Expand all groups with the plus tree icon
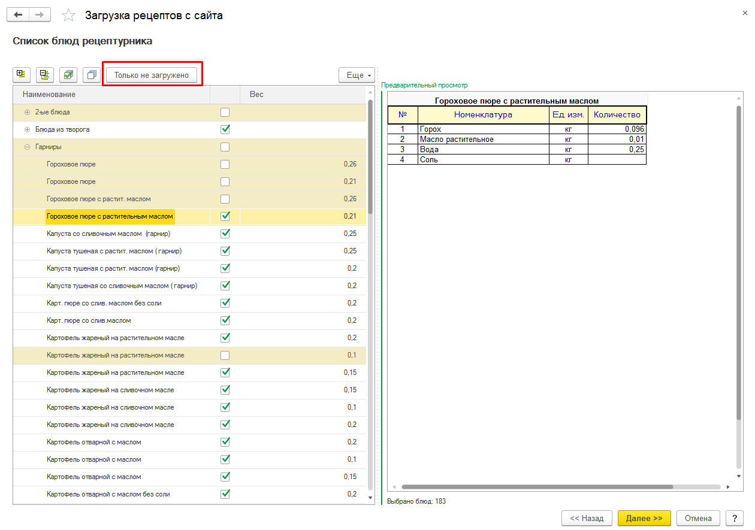 [x=21, y=75]
